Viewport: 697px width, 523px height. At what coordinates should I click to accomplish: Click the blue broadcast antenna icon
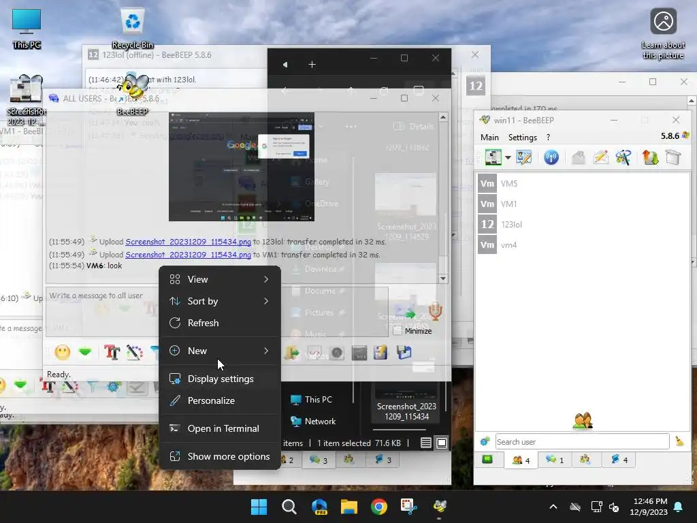551,157
